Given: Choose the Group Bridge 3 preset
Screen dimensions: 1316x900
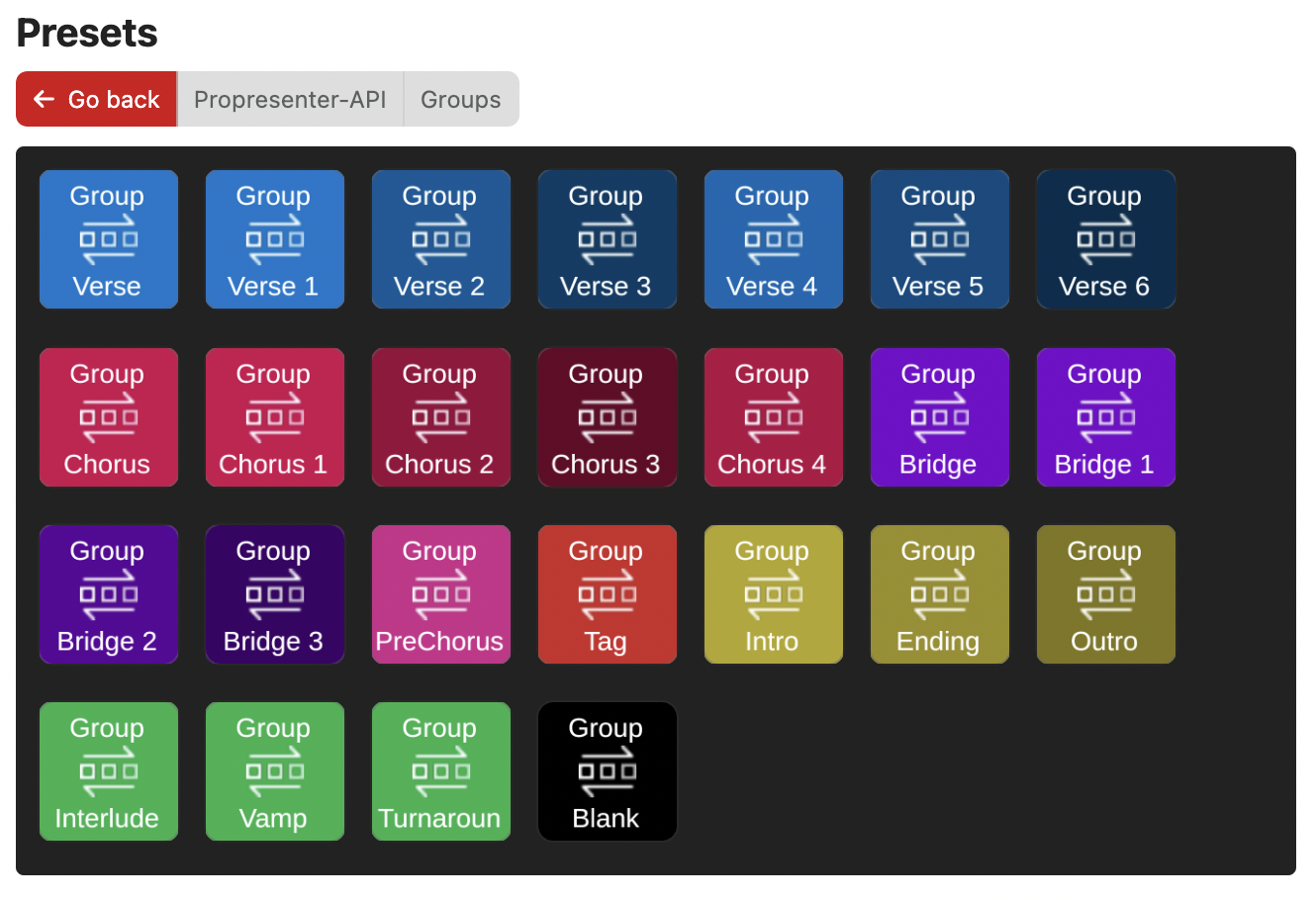Looking at the screenshot, I should [x=275, y=594].
